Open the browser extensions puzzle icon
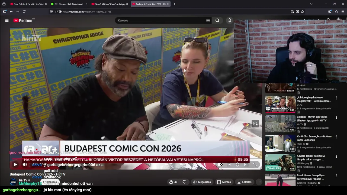Image resolution: width=347 pixels, height=195 pixels. [336, 12]
